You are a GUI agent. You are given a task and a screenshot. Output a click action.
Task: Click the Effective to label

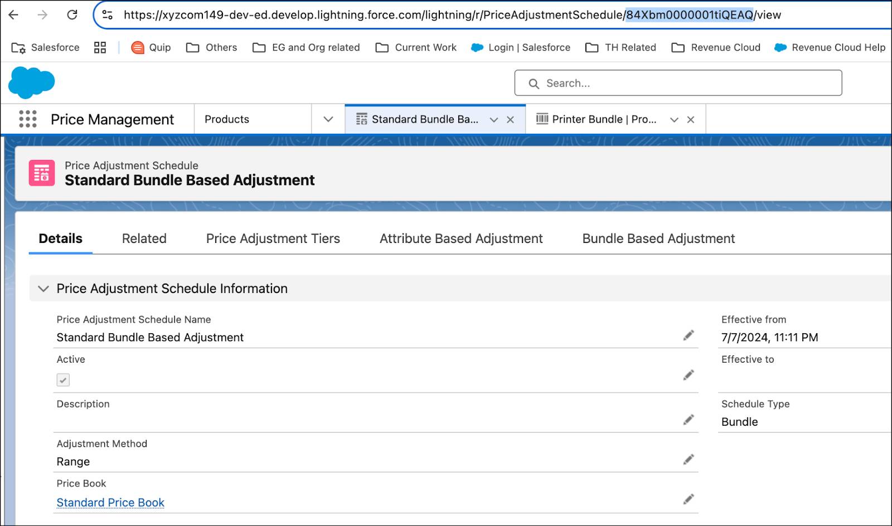pos(748,359)
